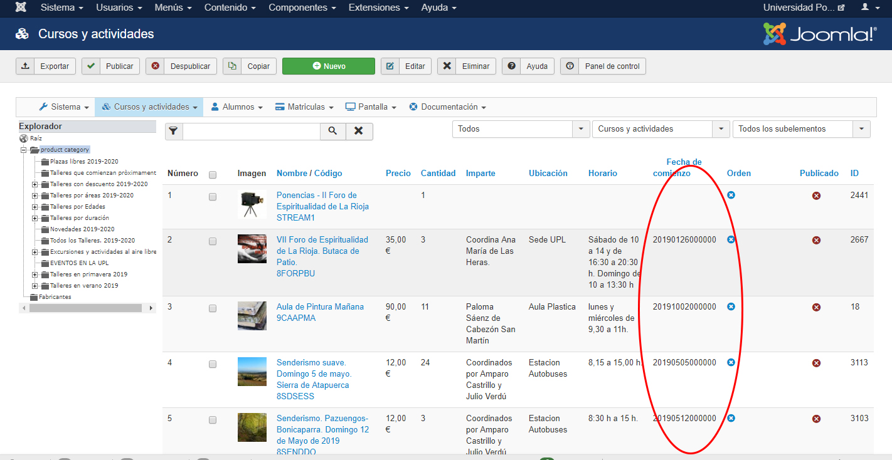Open the Matriculas submenu
Viewport: 892px width, 460px height.
pos(304,107)
